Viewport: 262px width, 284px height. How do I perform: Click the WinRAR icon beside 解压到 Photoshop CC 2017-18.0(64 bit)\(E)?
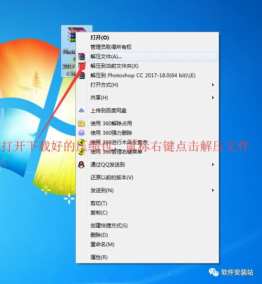tap(81, 76)
